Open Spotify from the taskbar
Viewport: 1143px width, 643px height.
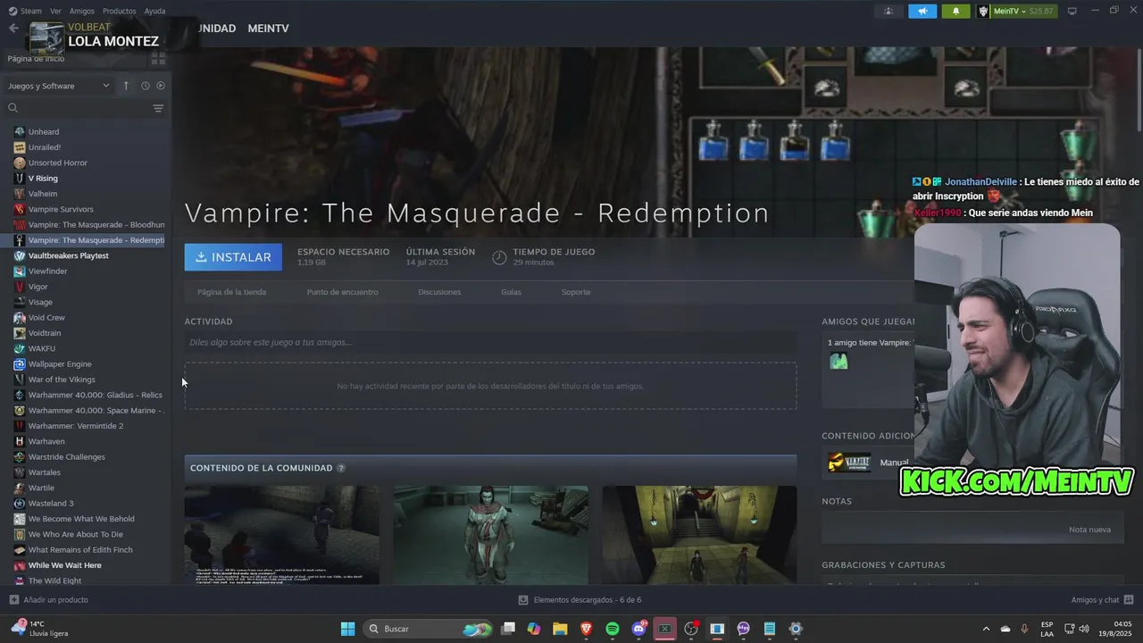pos(613,629)
